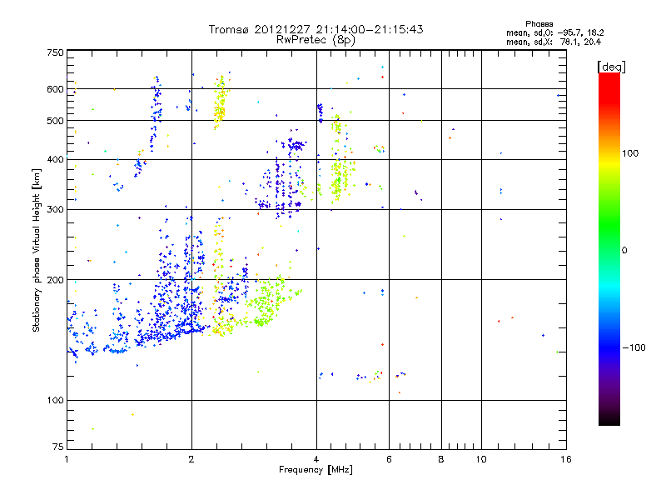The image size is (666, 500).
Task: Click the x-axis tick label '1'
Action: [67, 459]
